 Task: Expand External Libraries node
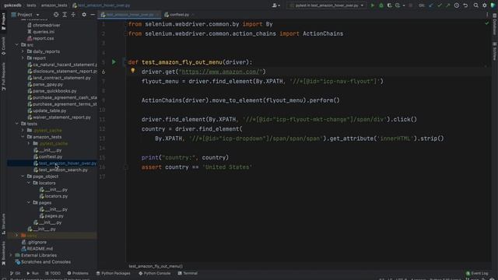[11, 255]
